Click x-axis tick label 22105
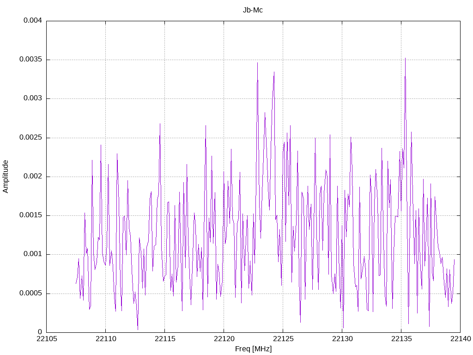 point(47,339)
